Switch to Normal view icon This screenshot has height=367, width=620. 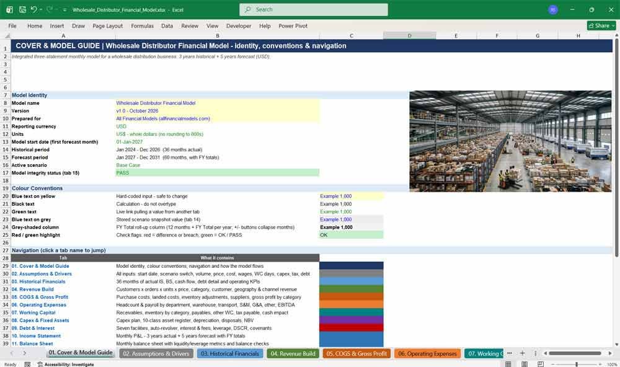(508, 364)
